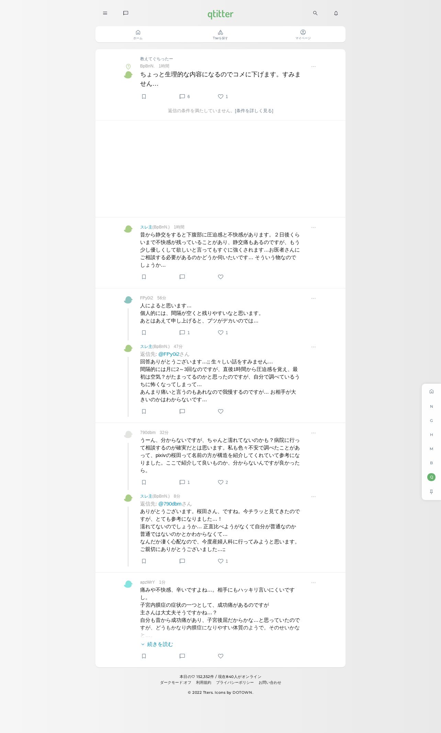Reply to the 8分 post about 桜田さん
Screen dimensions: 441x733
182,561
